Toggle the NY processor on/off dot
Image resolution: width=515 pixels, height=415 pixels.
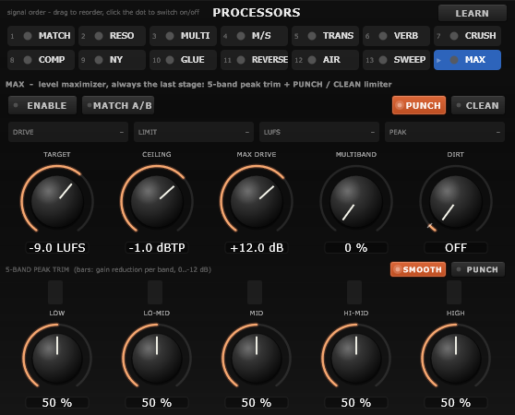coord(99,60)
